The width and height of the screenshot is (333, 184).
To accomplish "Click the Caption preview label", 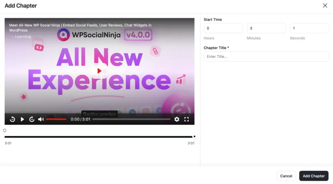I will [100, 114].
